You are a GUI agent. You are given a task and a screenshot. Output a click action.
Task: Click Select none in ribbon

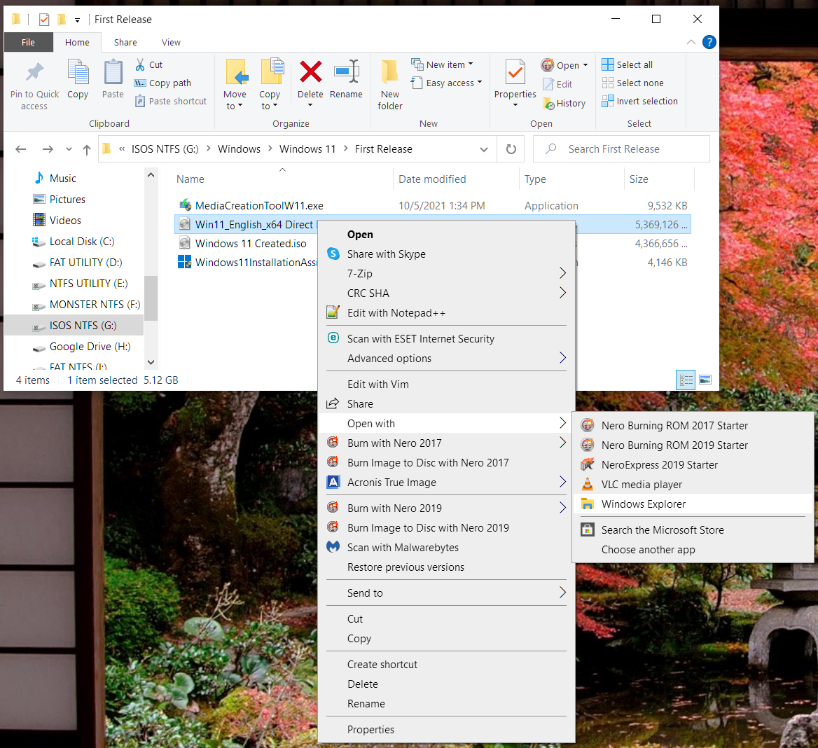633,83
